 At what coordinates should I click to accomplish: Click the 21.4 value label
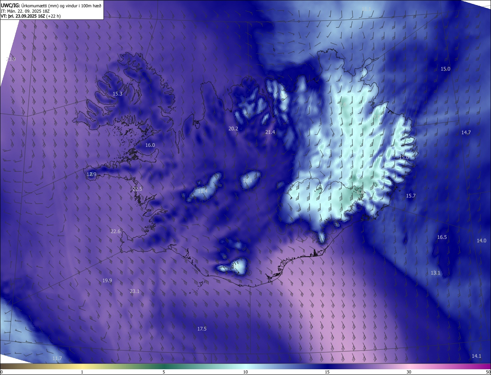[270, 132]
